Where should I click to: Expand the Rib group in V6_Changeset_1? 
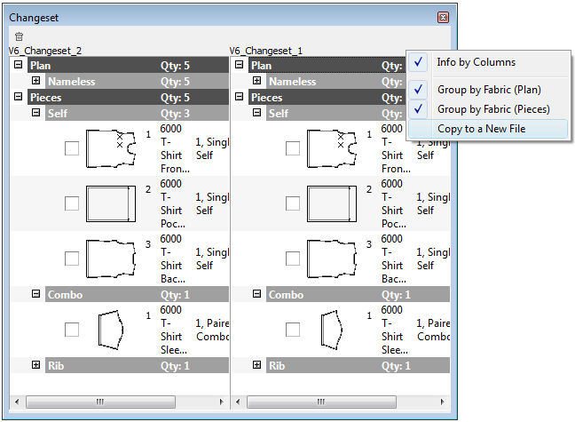click(256, 365)
